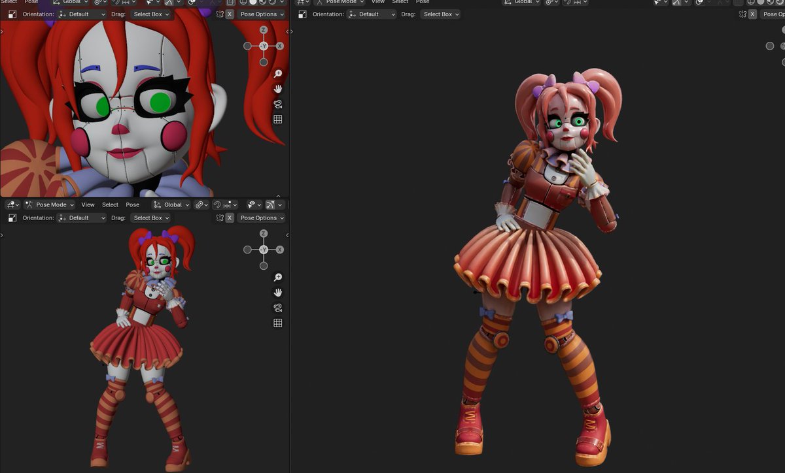The width and height of the screenshot is (785, 473).
Task: Open snapping options dropdown in bottom-left viewport
Action: (x=230, y=204)
